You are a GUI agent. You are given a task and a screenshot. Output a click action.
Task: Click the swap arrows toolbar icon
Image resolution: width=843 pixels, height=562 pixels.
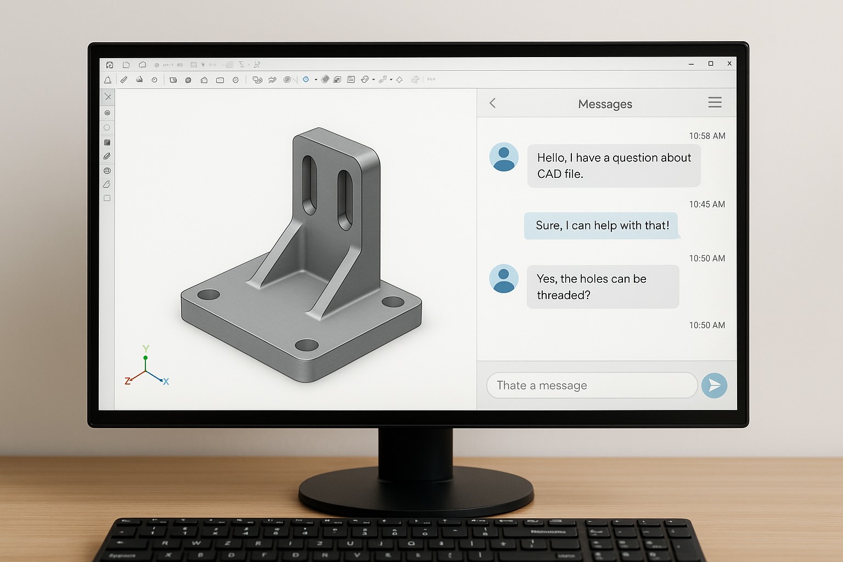(x=273, y=80)
